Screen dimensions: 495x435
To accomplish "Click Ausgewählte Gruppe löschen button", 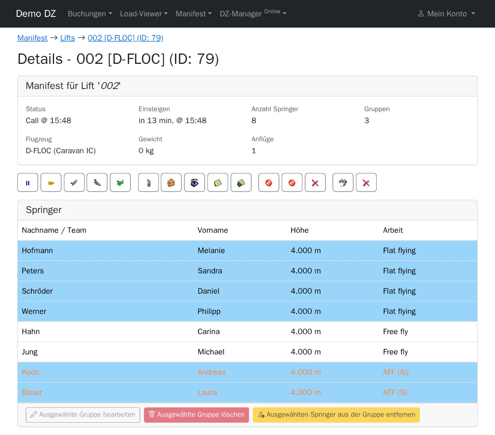I will click(x=196, y=415).
